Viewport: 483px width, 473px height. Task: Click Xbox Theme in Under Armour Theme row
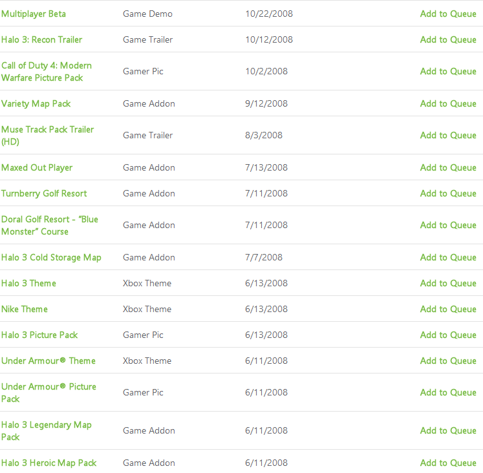[x=147, y=361]
